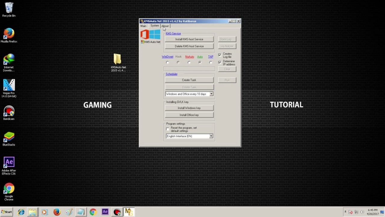Select the KMSAuto Net 2015 folder on desktop
Screen dimensions: 385x217
click(118, 63)
